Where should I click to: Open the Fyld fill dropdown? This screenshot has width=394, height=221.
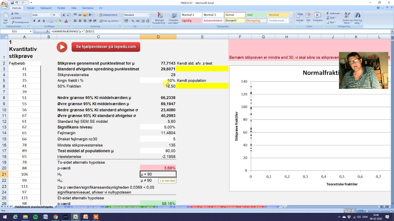332,18
